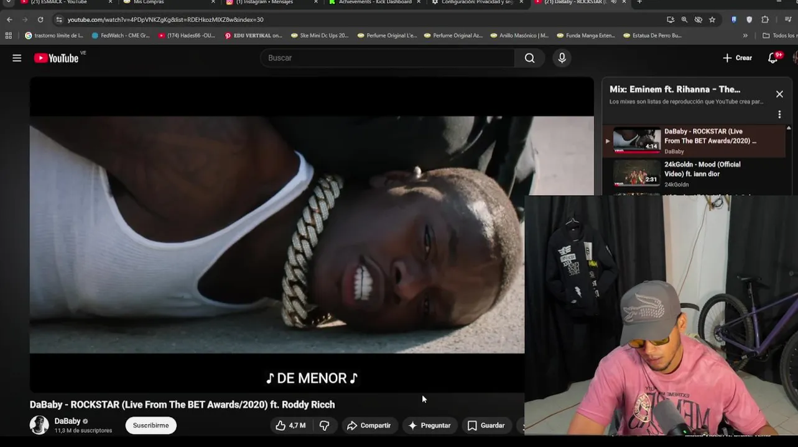Screen dimensions: 798x447
Task: Open the Anillo Masónico bookmark
Action: pos(519,35)
